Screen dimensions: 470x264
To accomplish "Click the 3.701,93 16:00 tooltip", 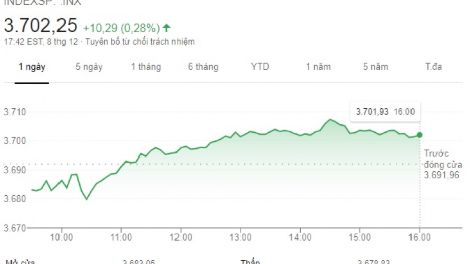I will point(385,111).
